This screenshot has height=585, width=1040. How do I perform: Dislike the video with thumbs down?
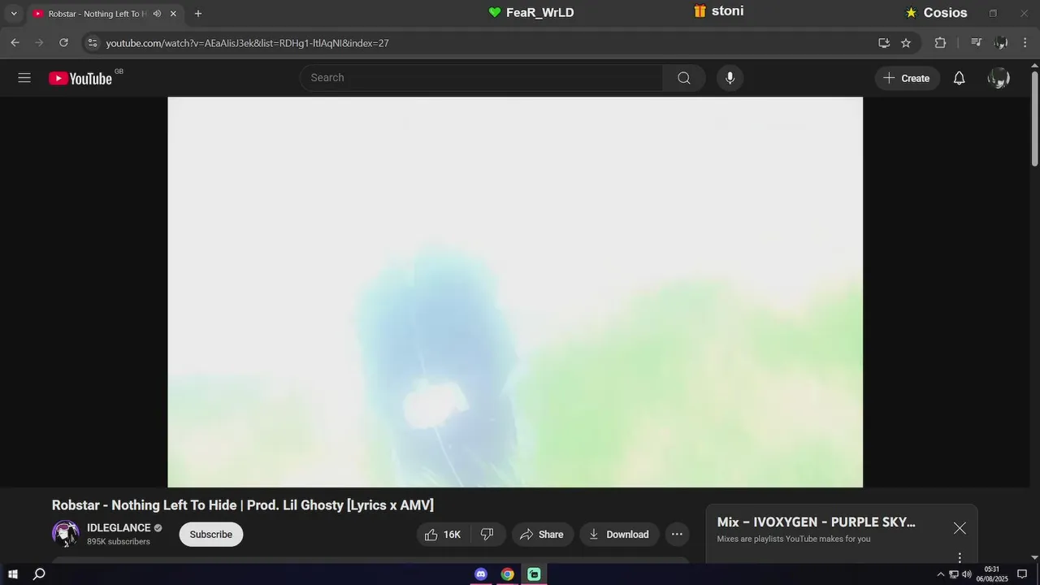[487, 535]
